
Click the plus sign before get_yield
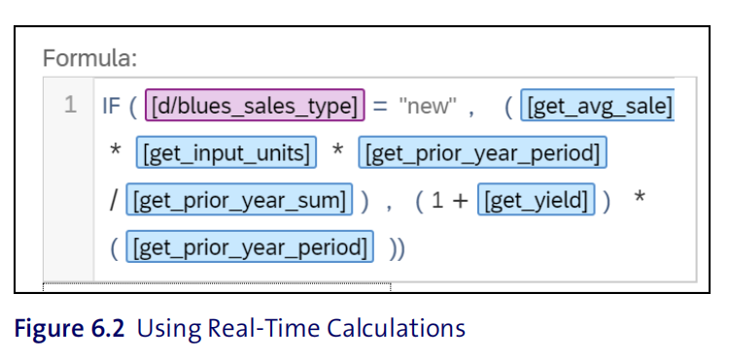pyautogui.click(x=460, y=201)
